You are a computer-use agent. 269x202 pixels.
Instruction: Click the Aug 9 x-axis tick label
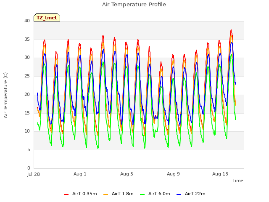tap(173, 174)
